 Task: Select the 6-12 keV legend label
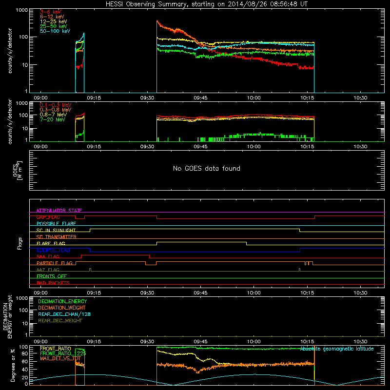[52, 17]
